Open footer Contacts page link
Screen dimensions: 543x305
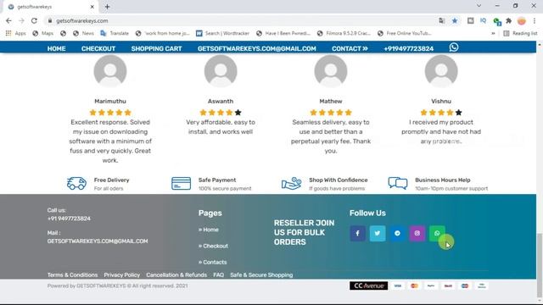[213, 262]
